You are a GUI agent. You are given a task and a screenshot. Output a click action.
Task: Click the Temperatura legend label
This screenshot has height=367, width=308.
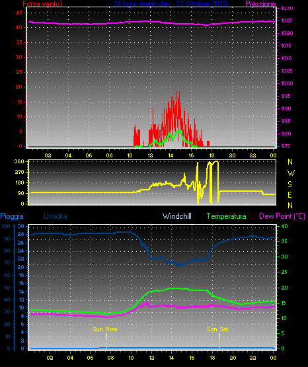point(227,216)
